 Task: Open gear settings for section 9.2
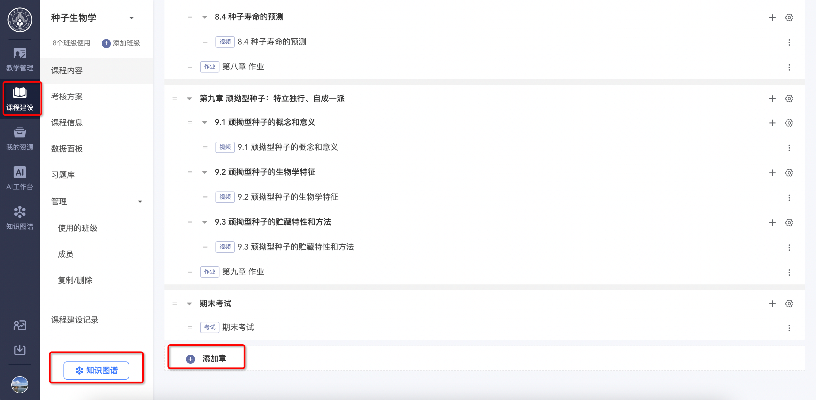tap(789, 173)
